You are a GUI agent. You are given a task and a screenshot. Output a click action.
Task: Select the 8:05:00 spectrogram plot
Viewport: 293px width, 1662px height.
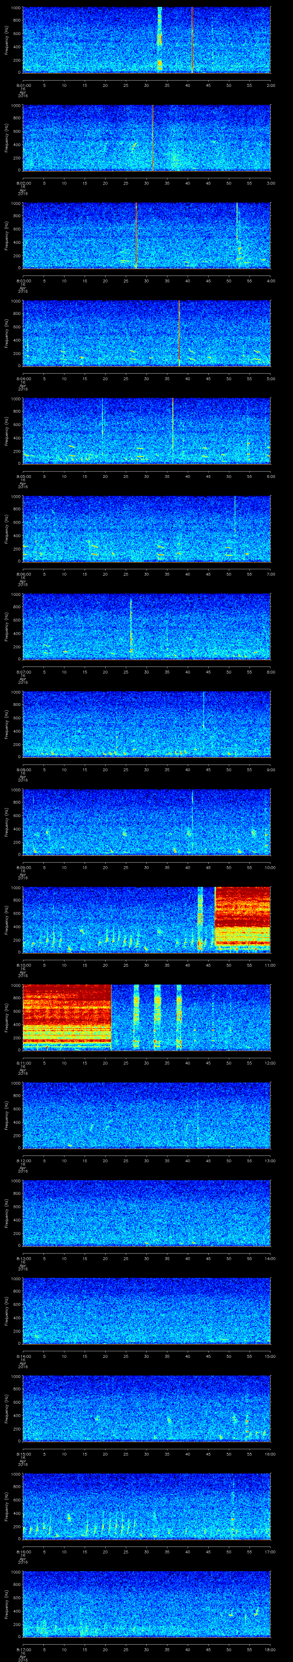click(146, 431)
